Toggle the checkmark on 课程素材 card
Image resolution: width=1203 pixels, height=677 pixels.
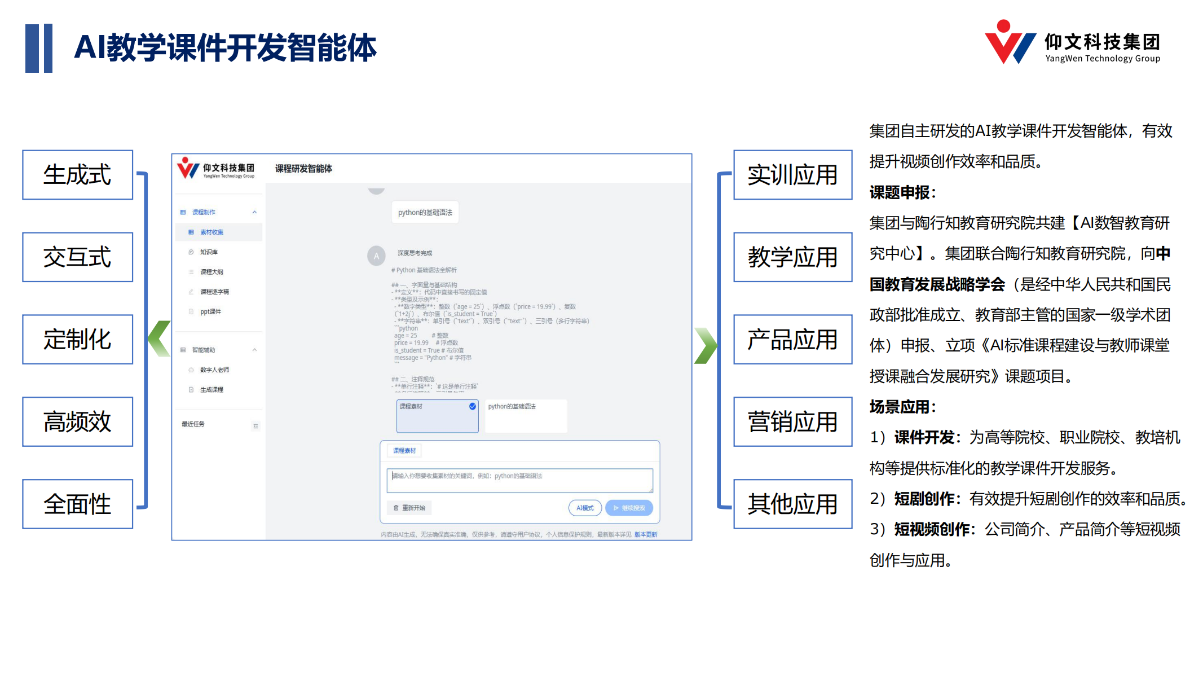click(x=472, y=406)
